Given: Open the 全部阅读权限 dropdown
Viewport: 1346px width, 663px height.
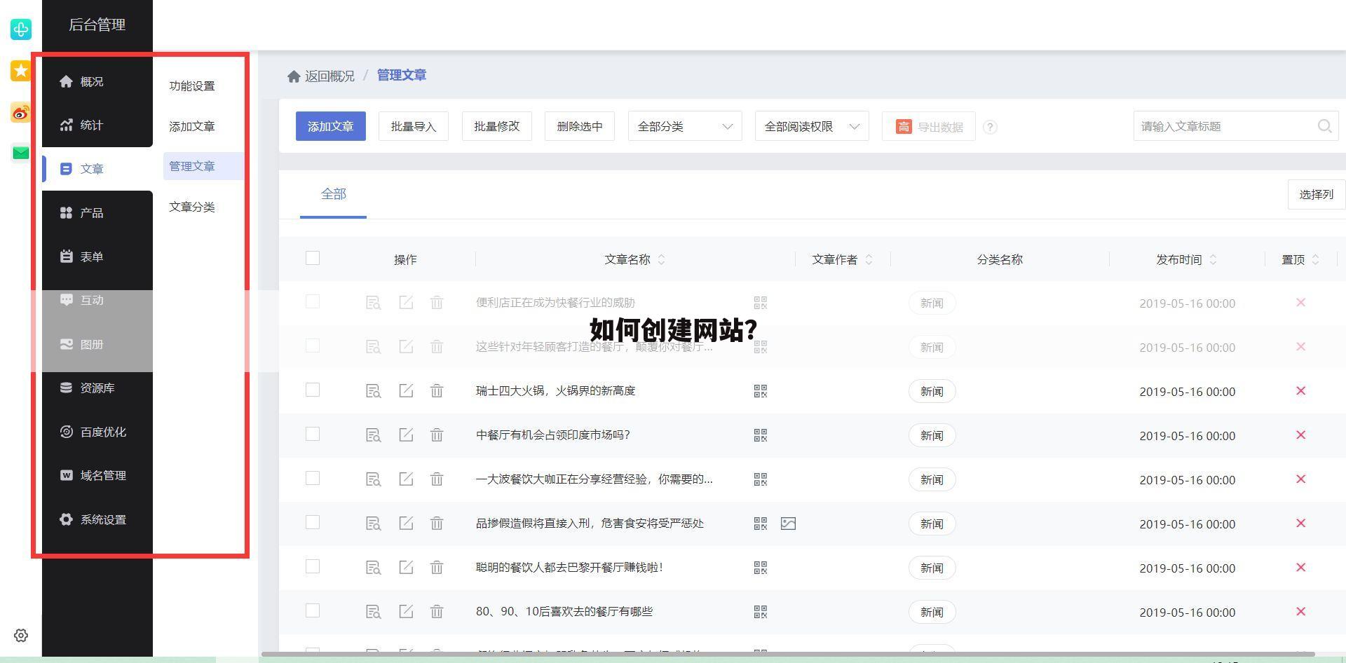Looking at the screenshot, I should 812,126.
